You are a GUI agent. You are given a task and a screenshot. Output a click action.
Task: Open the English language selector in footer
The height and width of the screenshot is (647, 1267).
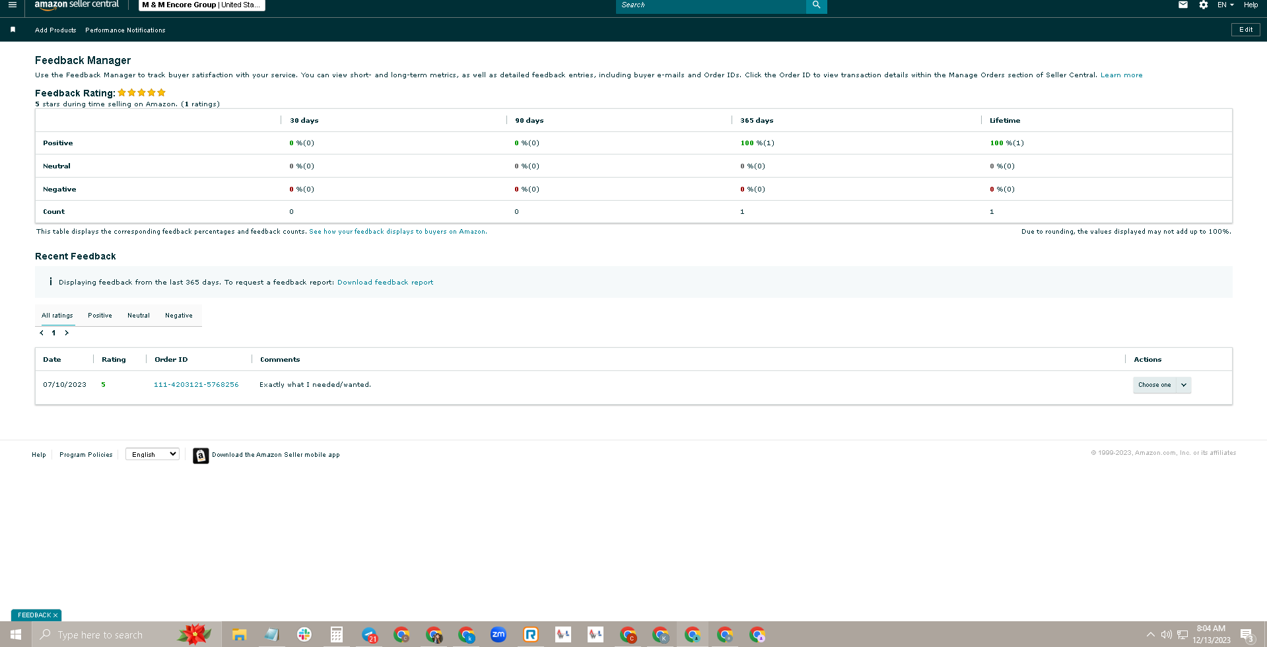153,454
